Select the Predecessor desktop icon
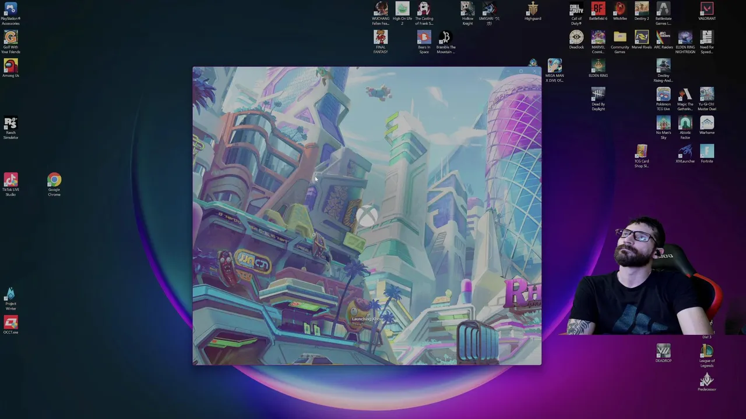The image size is (746, 419). (707, 382)
